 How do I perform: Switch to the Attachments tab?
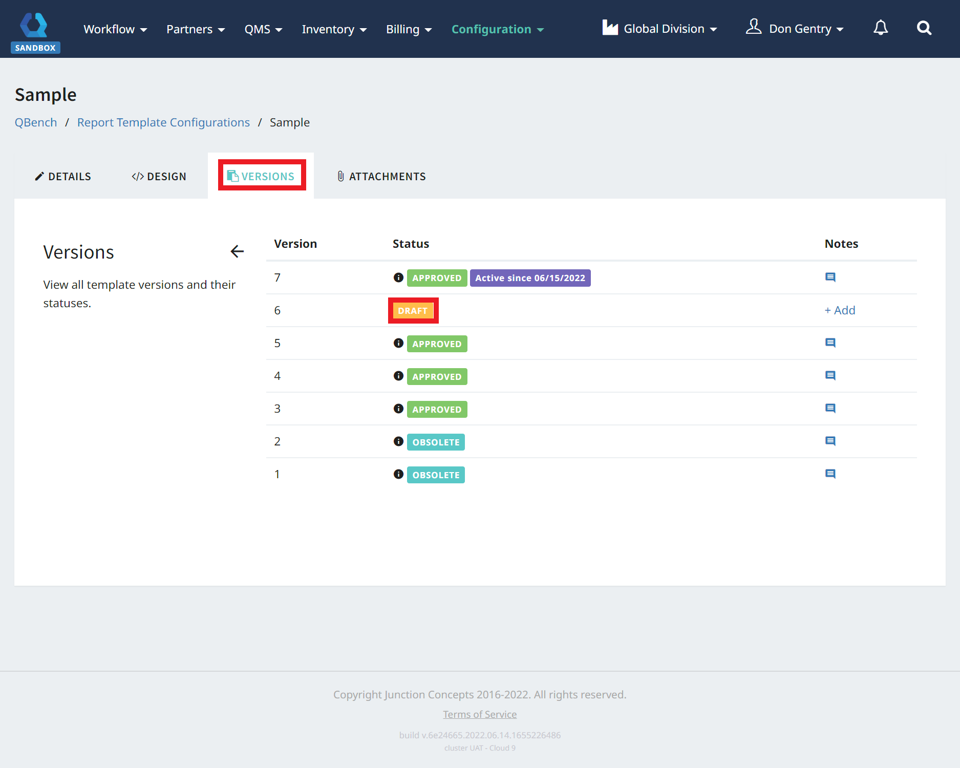381,177
